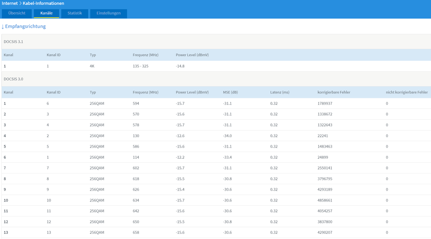Select the correctable errors value 4858661
Viewport: 431px width, 239px height.
point(325,201)
